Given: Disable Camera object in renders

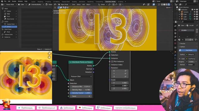Looking at the screenshot, I should point(197,12).
